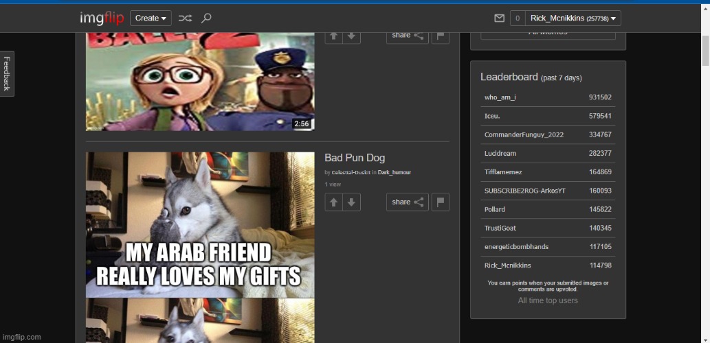
Task: Open the animated video thumbnail with 2:56 duration
Action: (200, 82)
